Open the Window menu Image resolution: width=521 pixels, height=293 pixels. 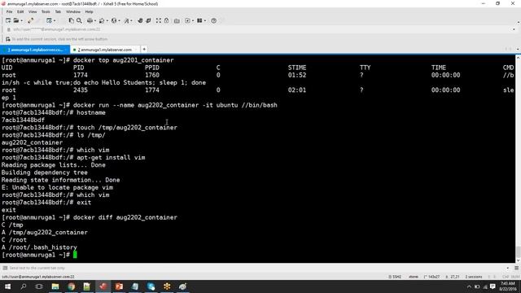[x=73, y=11]
